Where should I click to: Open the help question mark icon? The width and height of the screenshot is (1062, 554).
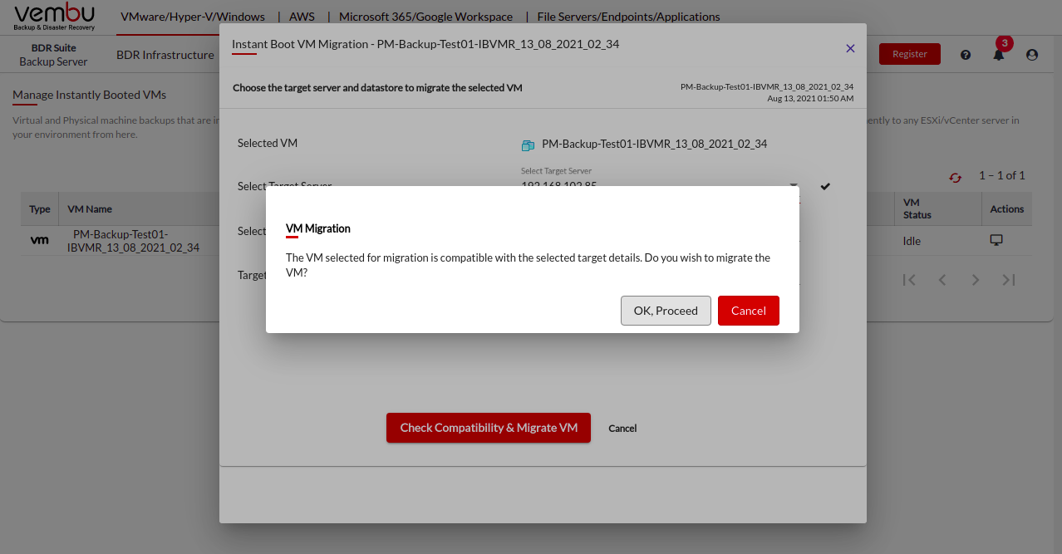click(966, 55)
